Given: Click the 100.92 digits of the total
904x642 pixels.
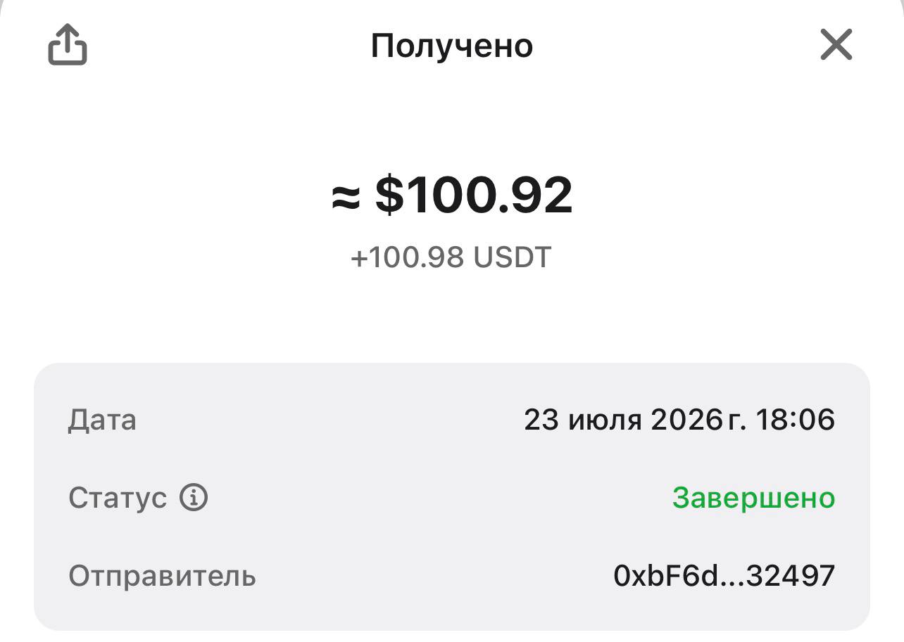Looking at the screenshot, I should 489,195.
